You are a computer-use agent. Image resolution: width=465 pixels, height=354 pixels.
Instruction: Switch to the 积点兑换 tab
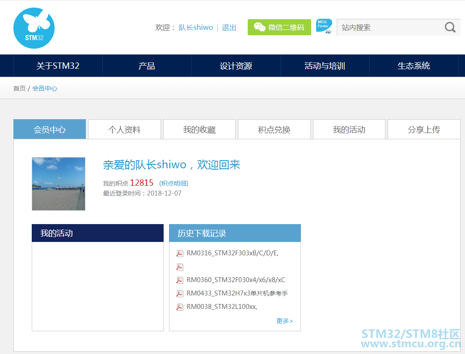275,129
